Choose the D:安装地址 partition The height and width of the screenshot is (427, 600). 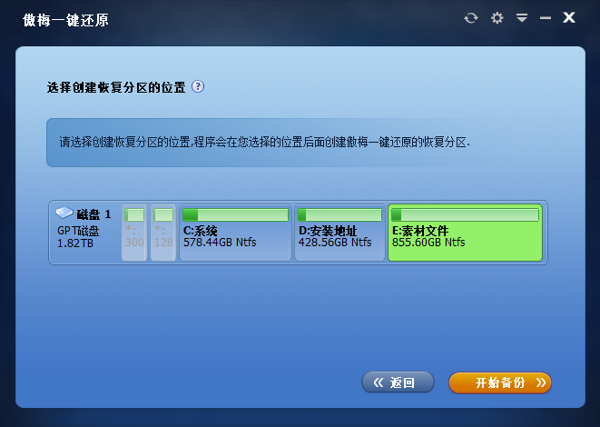click(x=339, y=238)
